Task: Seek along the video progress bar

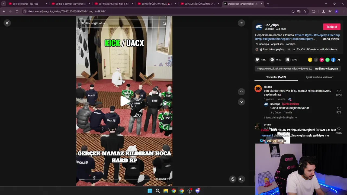Action: click(116, 179)
